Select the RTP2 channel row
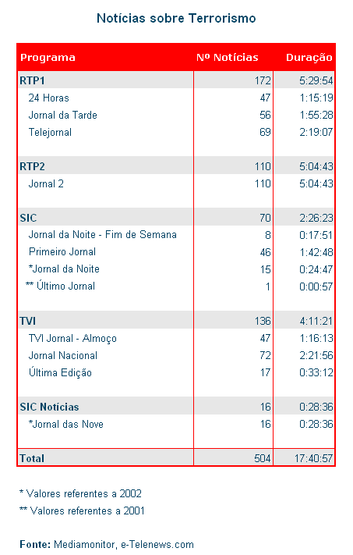The image size is (353, 555). [x=176, y=166]
